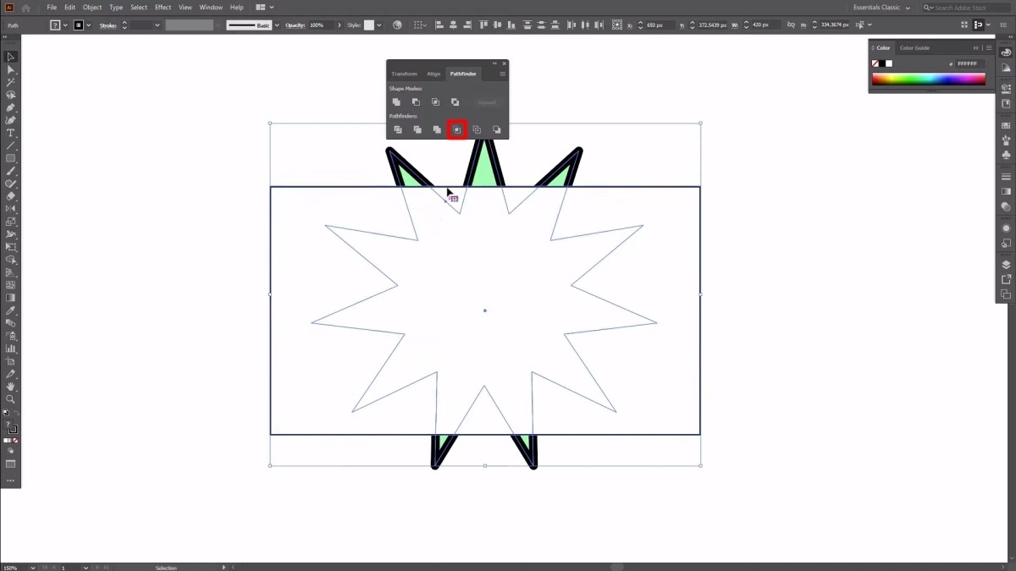Collapse the Color panel with double arrows
Image resolution: width=1016 pixels, height=571 pixels.
(976, 48)
